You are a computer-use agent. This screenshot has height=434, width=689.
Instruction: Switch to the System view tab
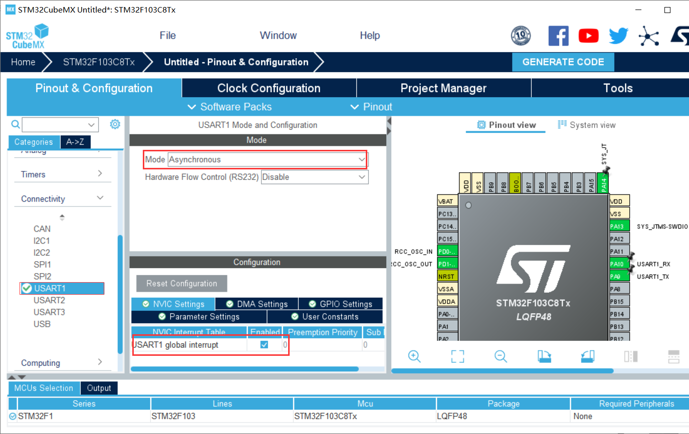point(586,125)
